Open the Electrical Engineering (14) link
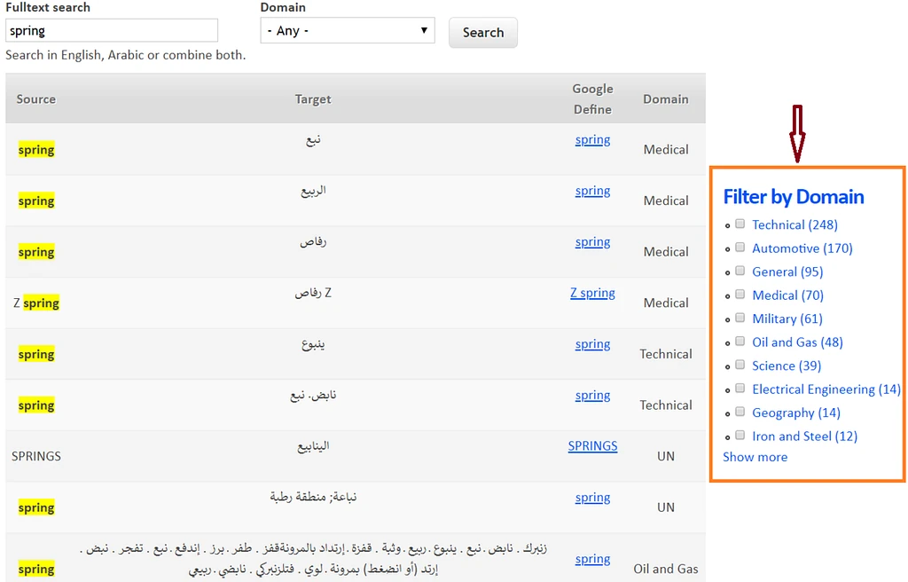Viewport: 908px width, 582px height. point(826,389)
